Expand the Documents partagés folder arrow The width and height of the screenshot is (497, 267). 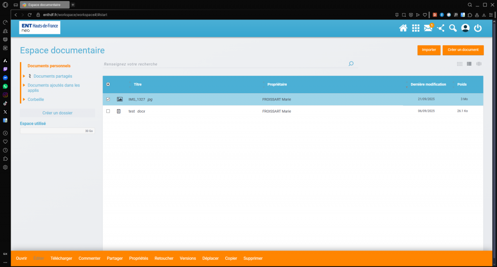24,76
